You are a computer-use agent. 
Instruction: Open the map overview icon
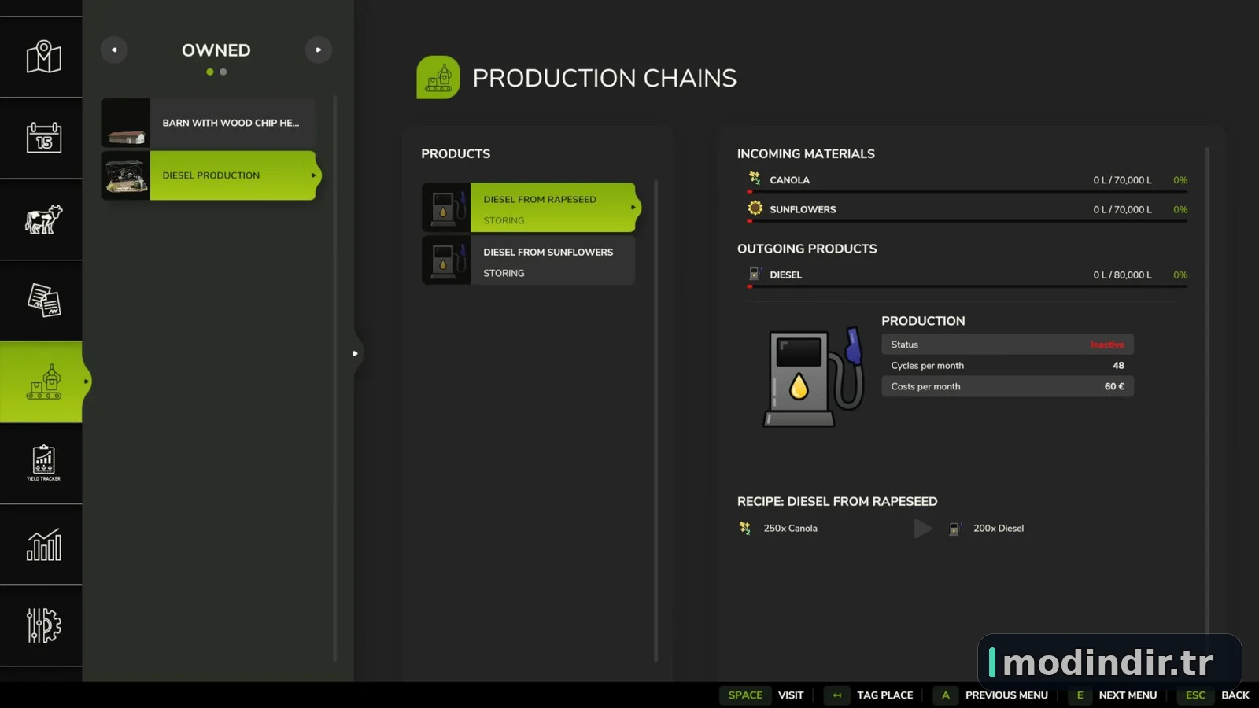pyautogui.click(x=43, y=57)
